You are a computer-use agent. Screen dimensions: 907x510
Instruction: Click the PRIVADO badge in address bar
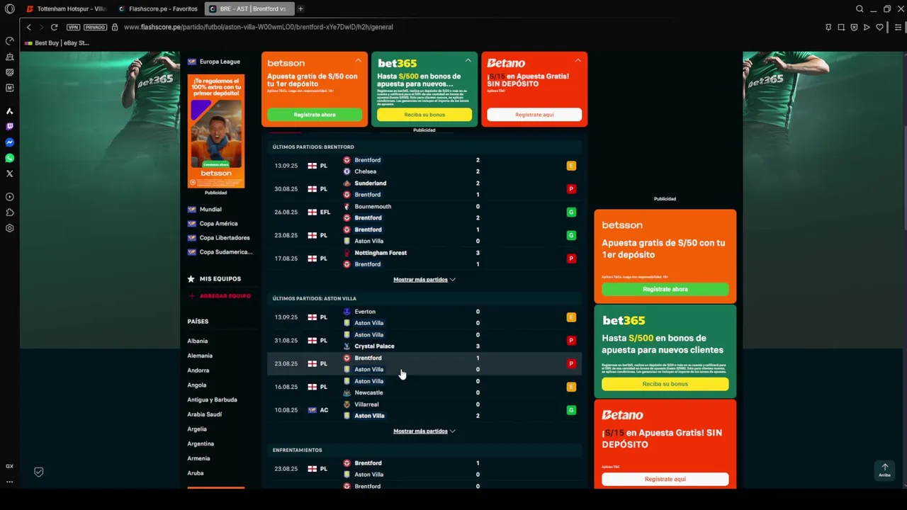(95, 27)
